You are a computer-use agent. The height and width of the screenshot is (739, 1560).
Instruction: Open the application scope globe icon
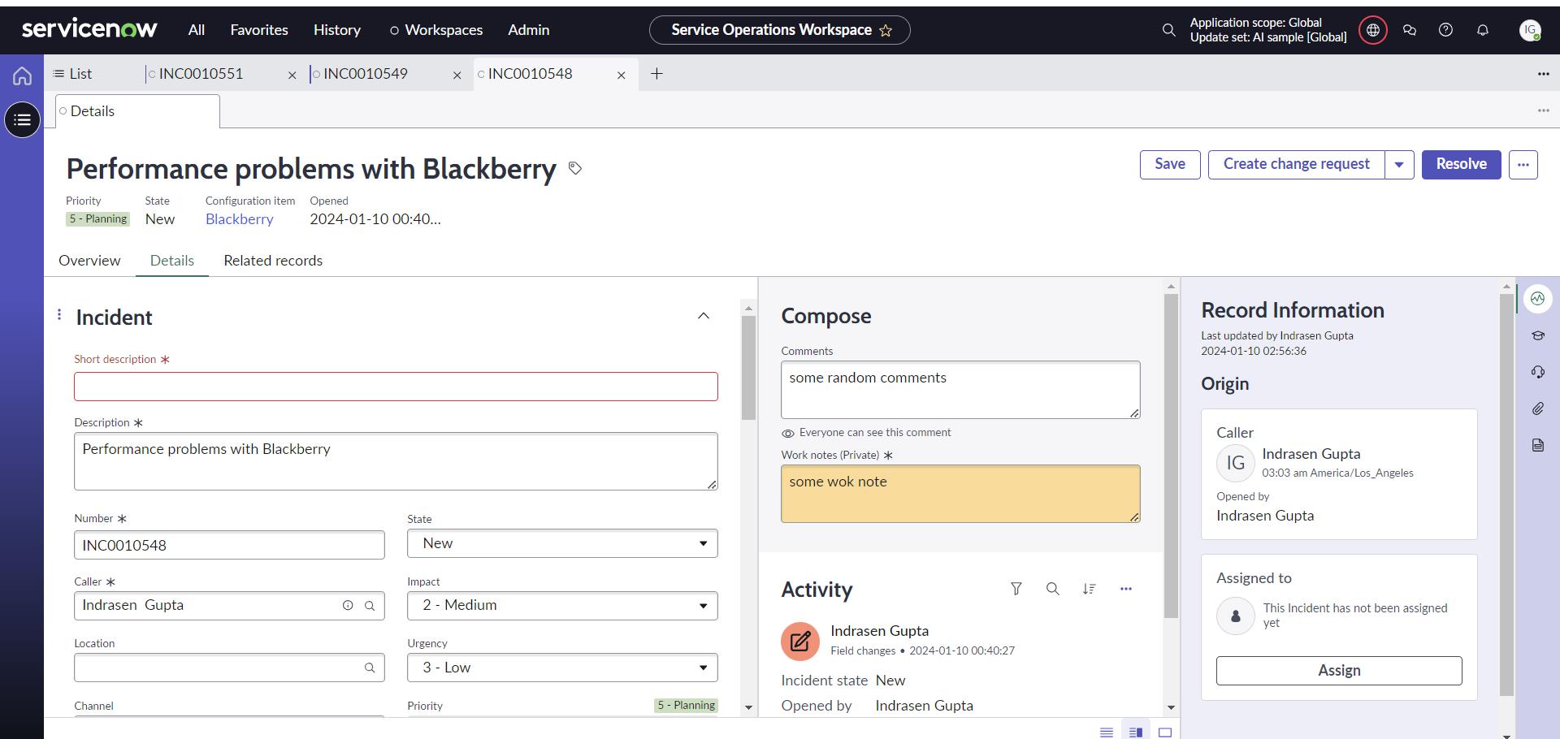(x=1373, y=30)
